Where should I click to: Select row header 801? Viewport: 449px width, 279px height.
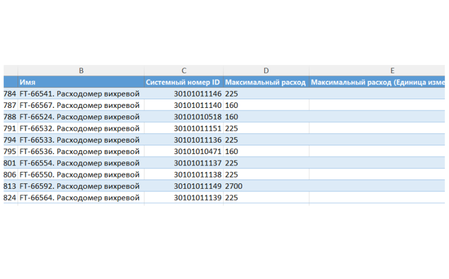click(11, 163)
